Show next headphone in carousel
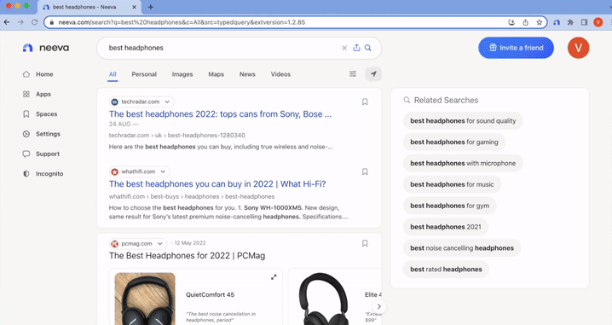 pyautogui.click(x=378, y=306)
